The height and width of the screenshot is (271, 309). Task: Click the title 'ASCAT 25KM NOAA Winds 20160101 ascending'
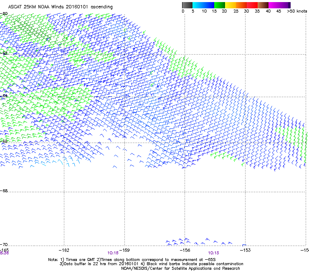60,7
